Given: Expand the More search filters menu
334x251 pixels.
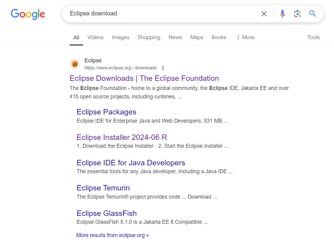Looking at the screenshot, I should (246, 37).
